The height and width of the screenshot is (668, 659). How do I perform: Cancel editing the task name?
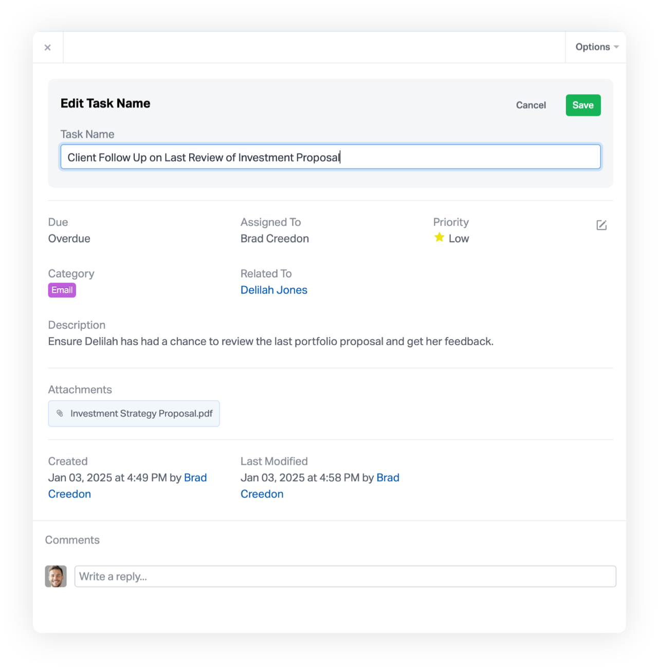tap(531, 105)
